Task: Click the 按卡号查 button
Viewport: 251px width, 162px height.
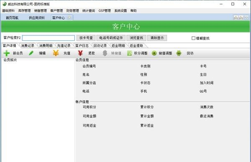Action: tap(86, 38)
